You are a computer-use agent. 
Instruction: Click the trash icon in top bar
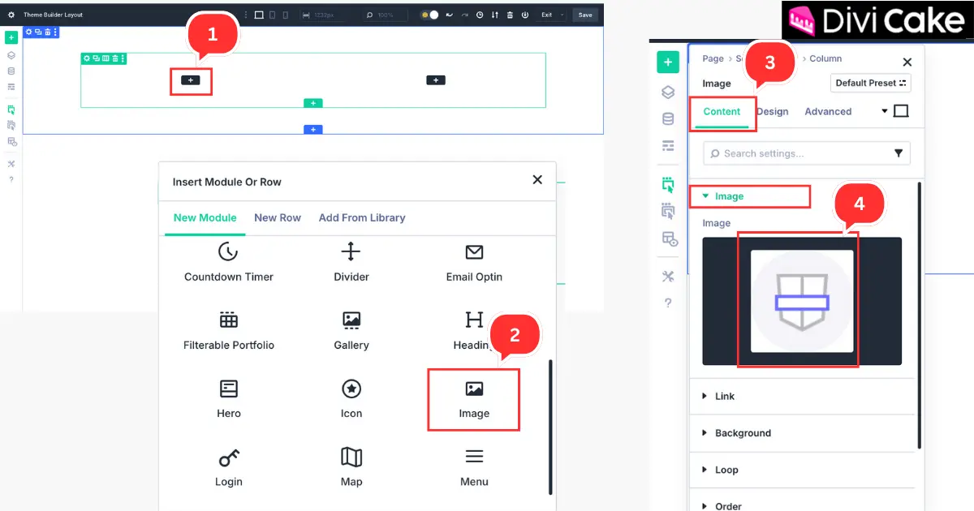tap(510, 15)
